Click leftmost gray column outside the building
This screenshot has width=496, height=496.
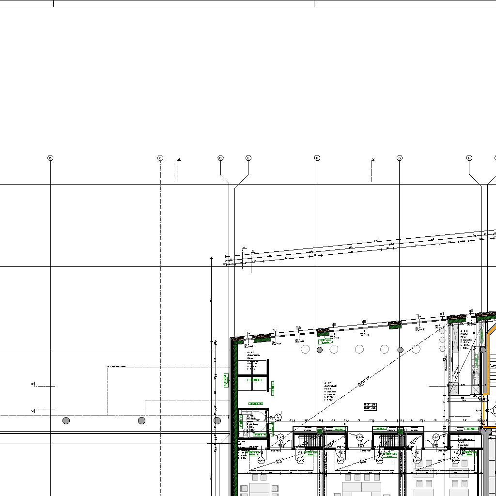pyautogui.click(x=66, y=420)
